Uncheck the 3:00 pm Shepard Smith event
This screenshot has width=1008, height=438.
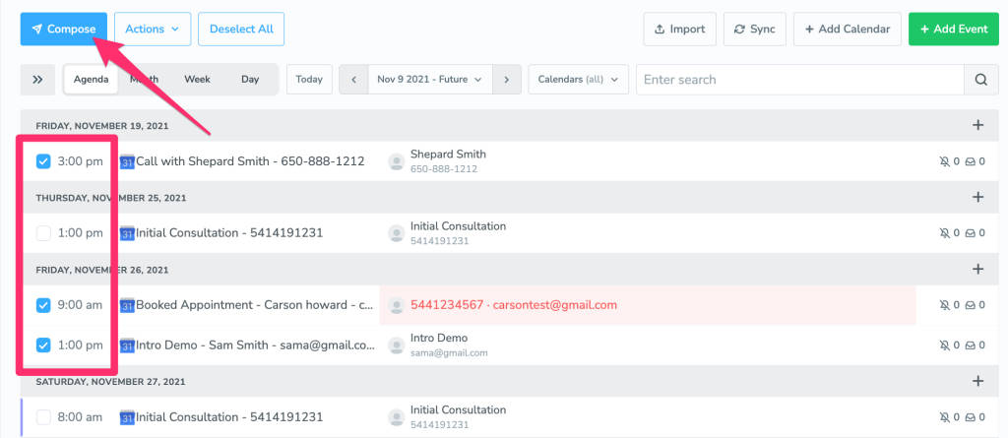pyautogui.click(x=43, y=161)
